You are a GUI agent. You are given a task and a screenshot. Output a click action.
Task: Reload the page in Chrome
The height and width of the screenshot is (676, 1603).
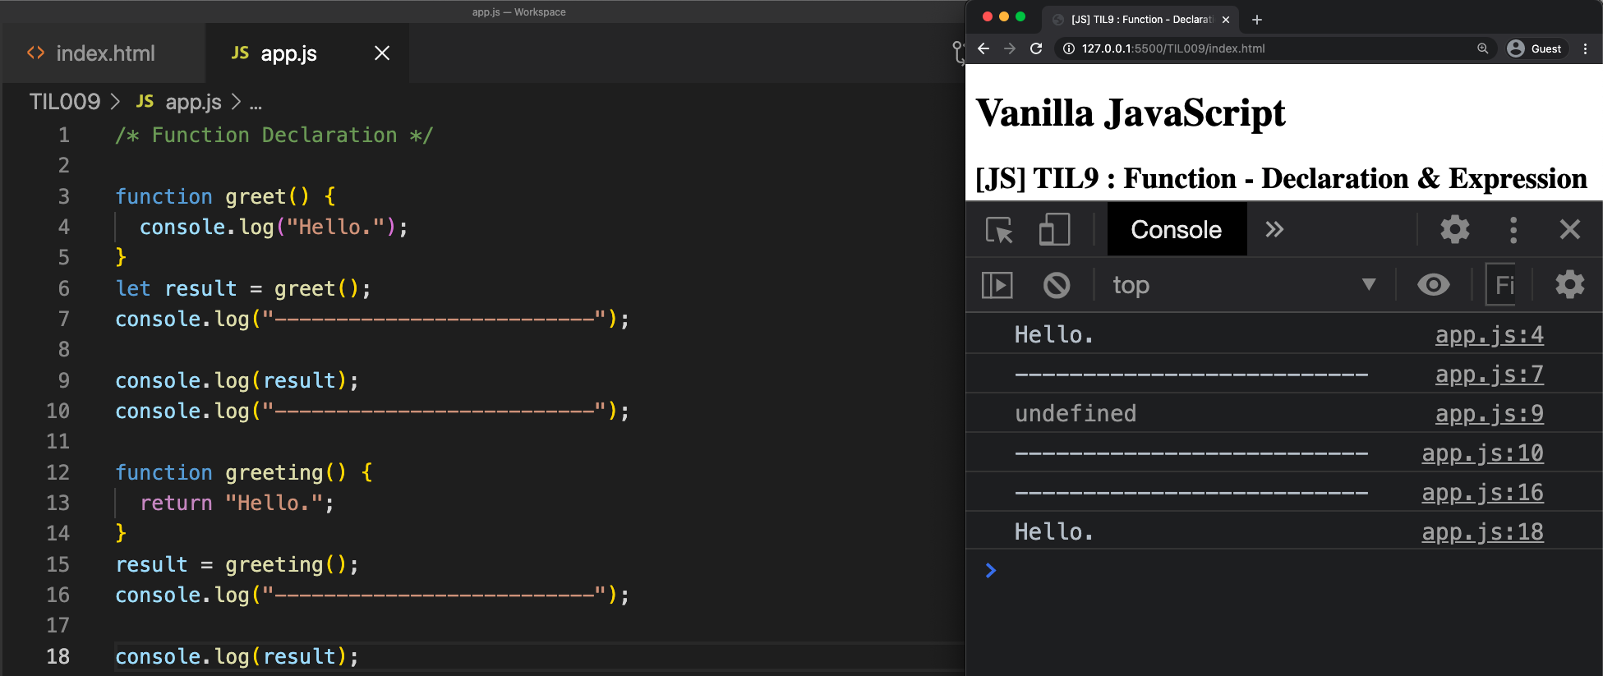click(1036, 48)
